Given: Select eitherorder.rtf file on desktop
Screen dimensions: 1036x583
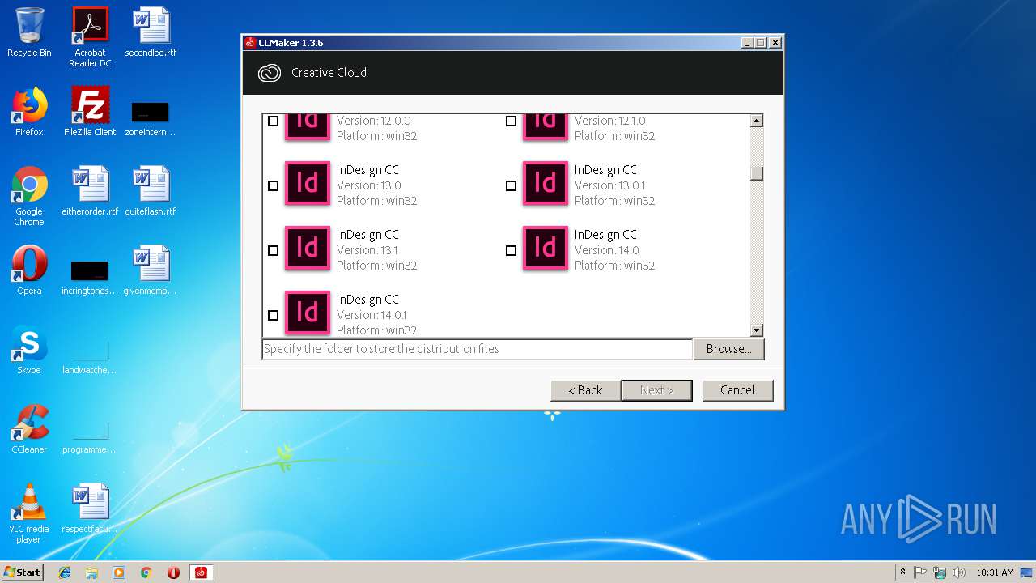Looking at the screenshot, I should (x=90, y=191).
